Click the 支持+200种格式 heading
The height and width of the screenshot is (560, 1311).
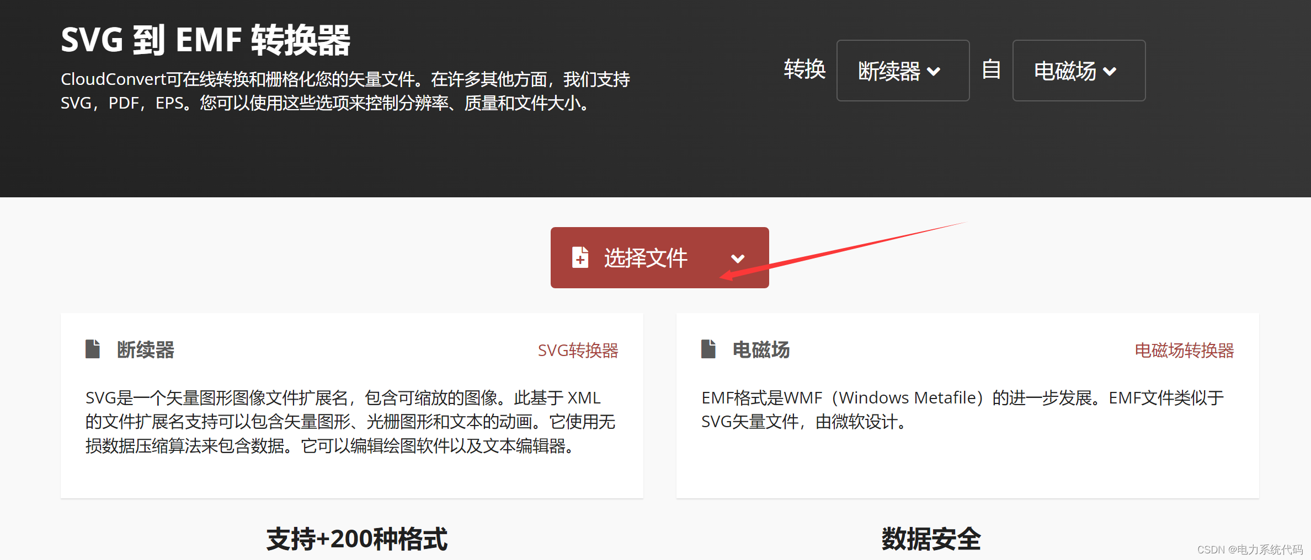(x=358, y=539)
